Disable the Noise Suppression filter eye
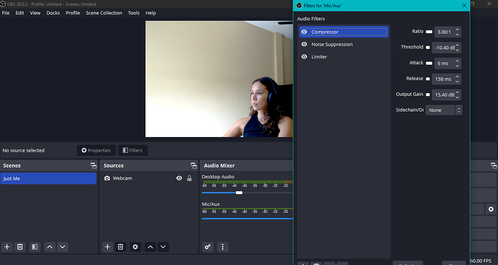Screen dimensions: 498x265 [304, 44]
